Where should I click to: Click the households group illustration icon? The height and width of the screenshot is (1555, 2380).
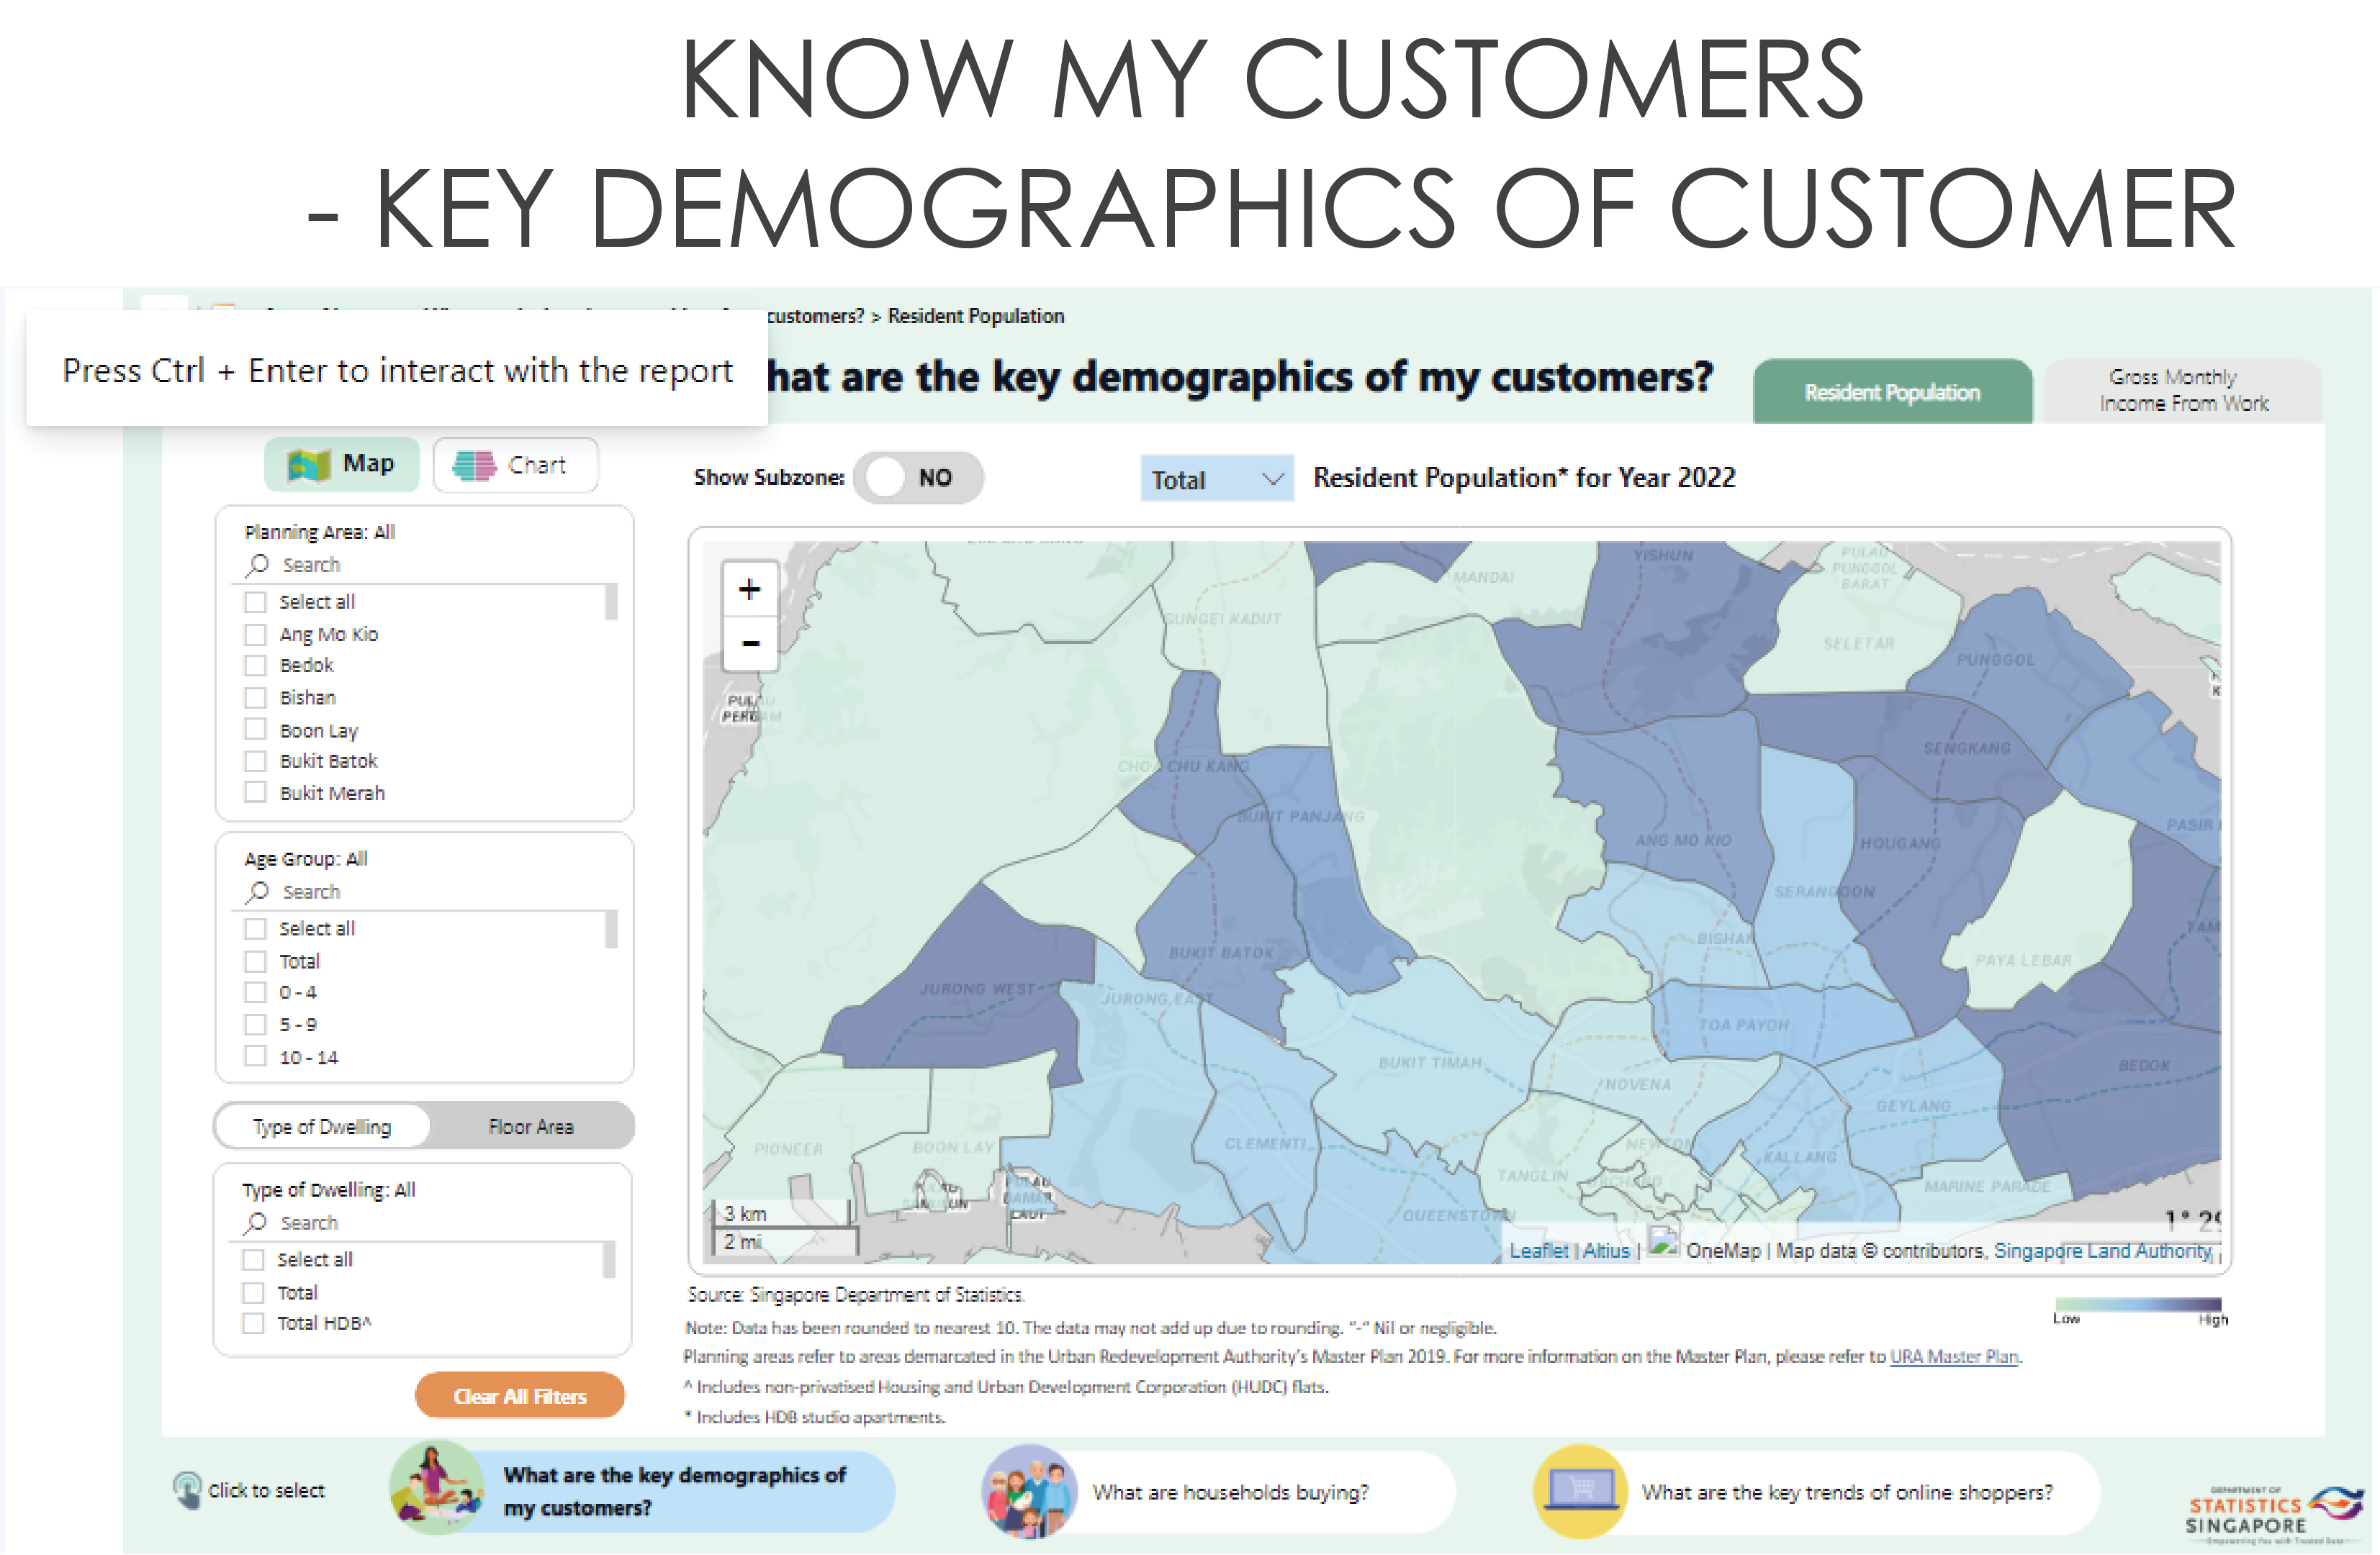point(1029,1491)
